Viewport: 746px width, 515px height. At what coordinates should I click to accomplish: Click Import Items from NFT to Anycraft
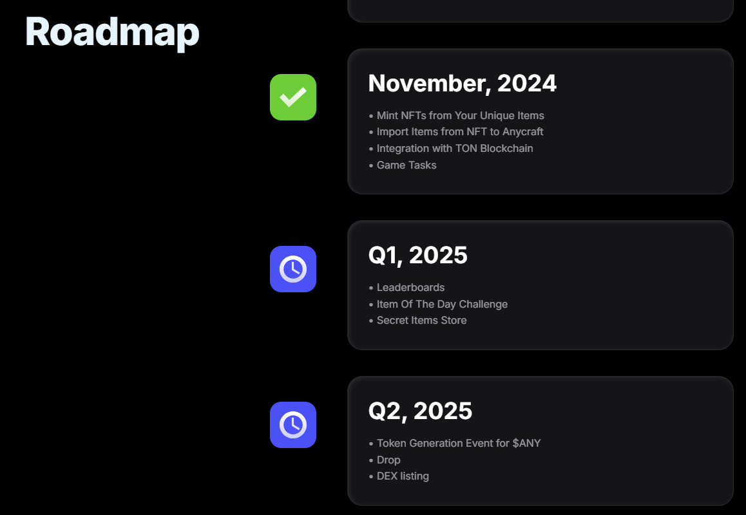460,132
